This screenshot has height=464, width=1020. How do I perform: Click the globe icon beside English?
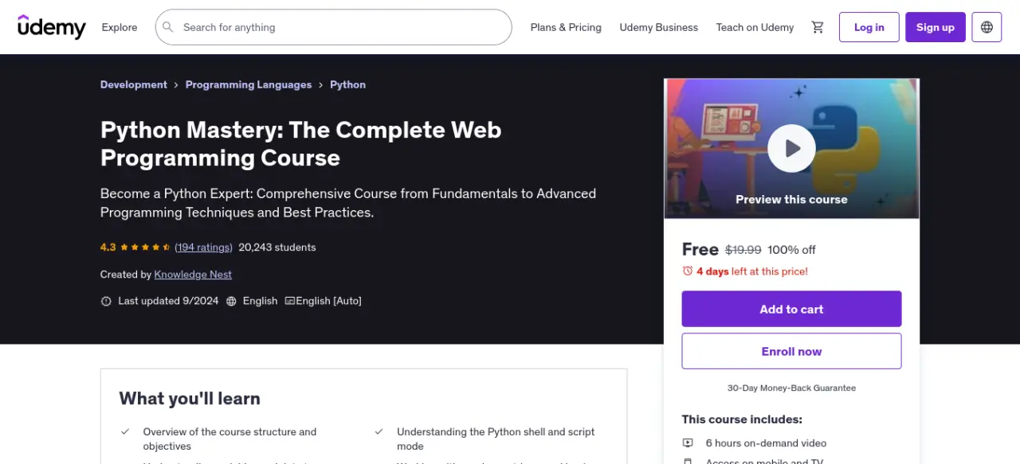pyautogui.click(x=232, y=301)
